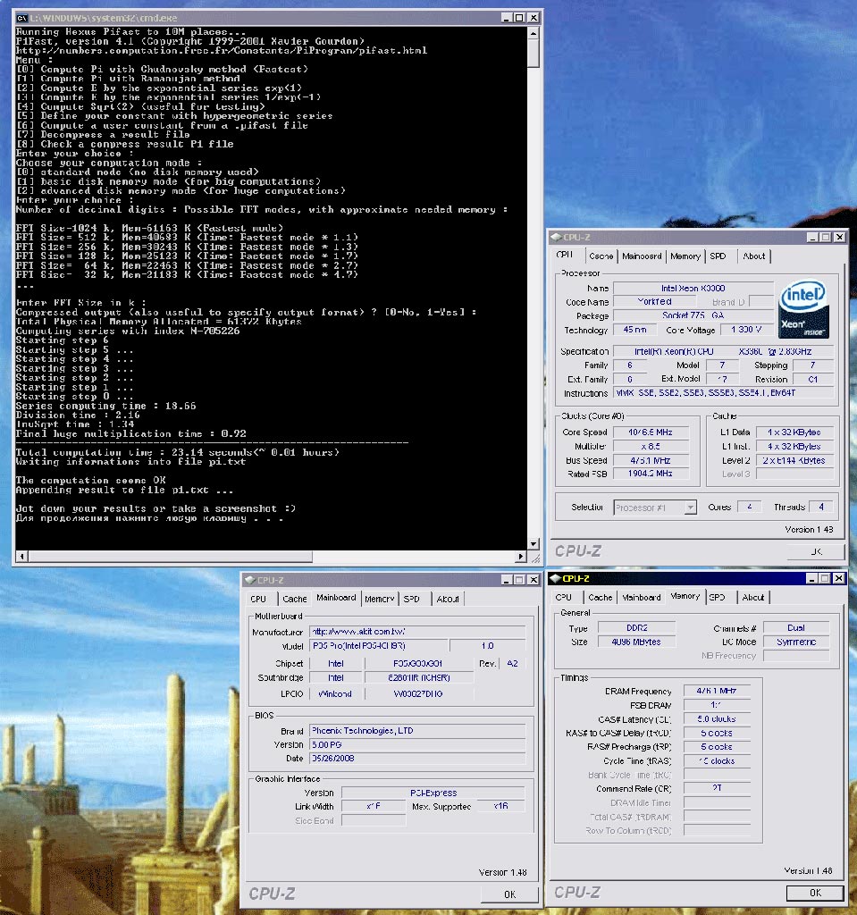857x915 pixels.
Task: Click the memory Type field "DDR2"
Action: pyautogui.click(x=637, y=628)
